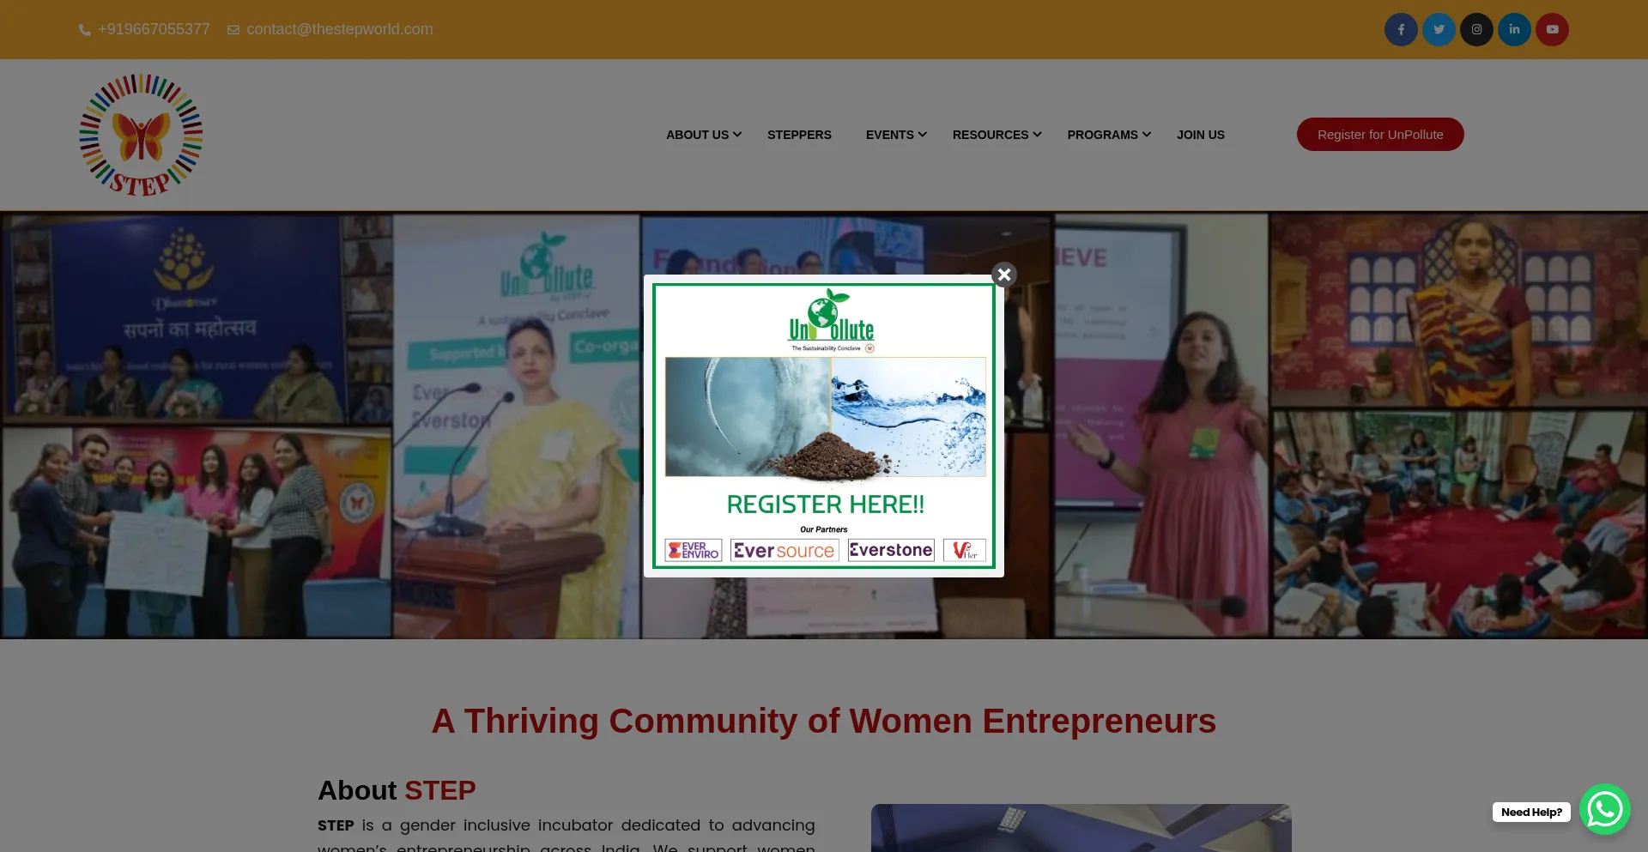Image resolution: width=1648 pixels, height=852 pixels.
Task: Open the YouTube social icon
Action: (1552, 29)
